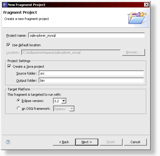
Task: Return with the Back button
Action: pos(64,142)
